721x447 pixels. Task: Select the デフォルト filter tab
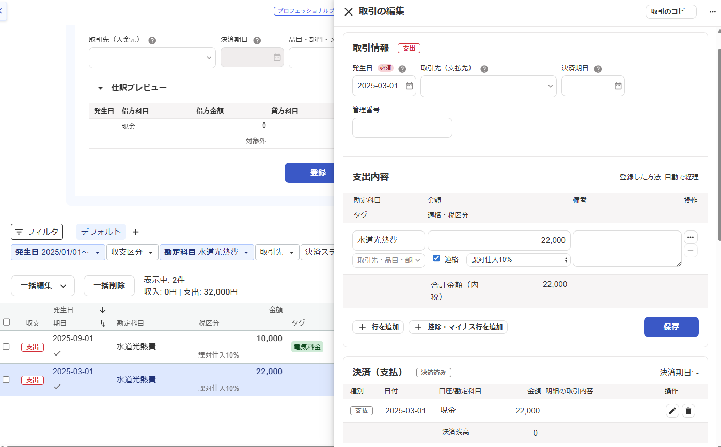point(101,232)
